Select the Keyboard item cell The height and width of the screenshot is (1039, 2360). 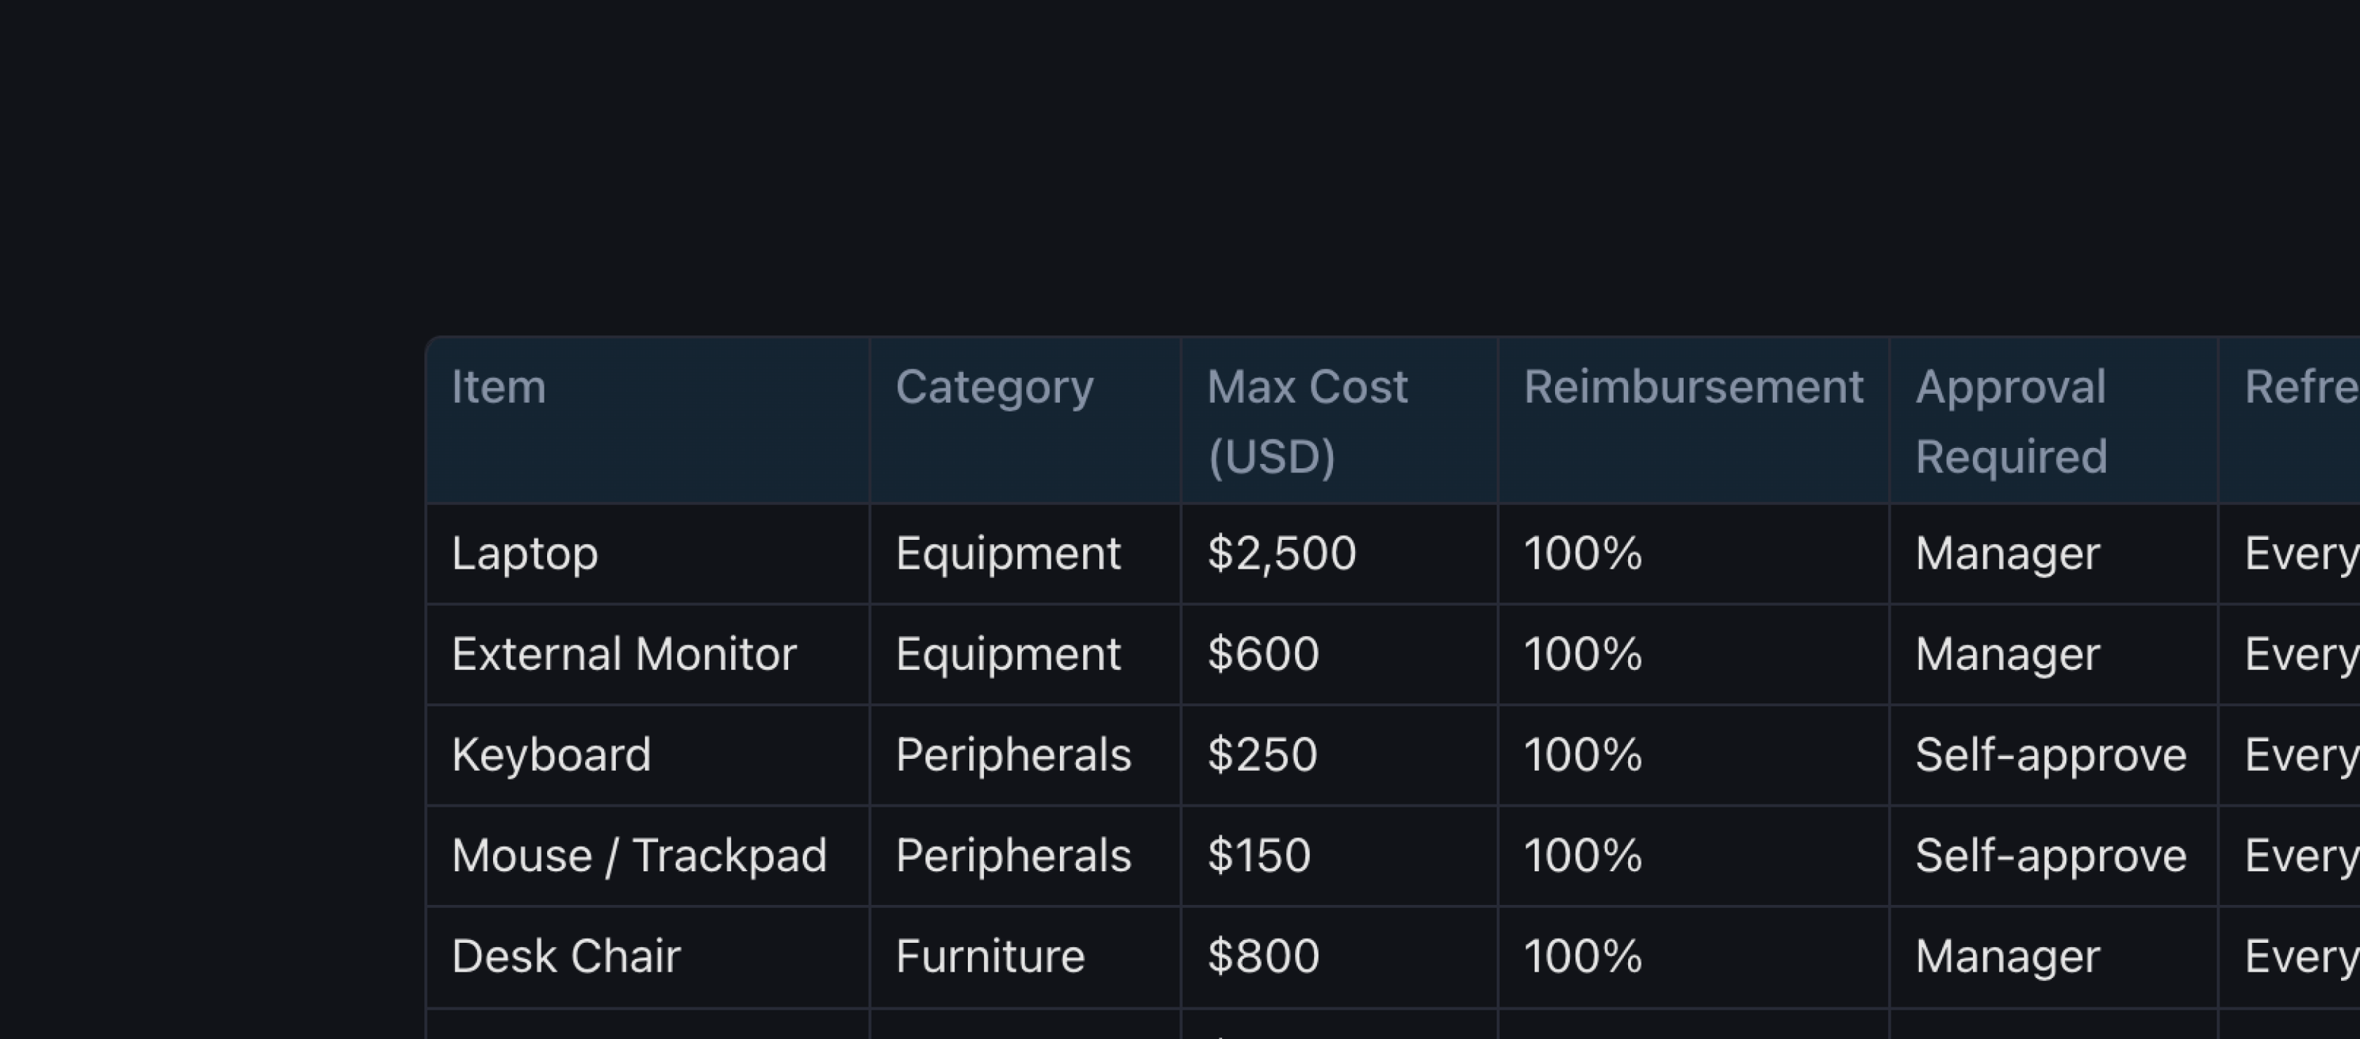(551, 755)
